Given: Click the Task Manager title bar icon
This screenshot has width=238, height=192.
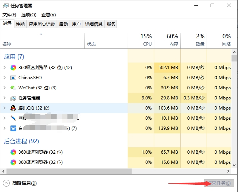Looking at the screenshot, I should [x=6, y=6].
